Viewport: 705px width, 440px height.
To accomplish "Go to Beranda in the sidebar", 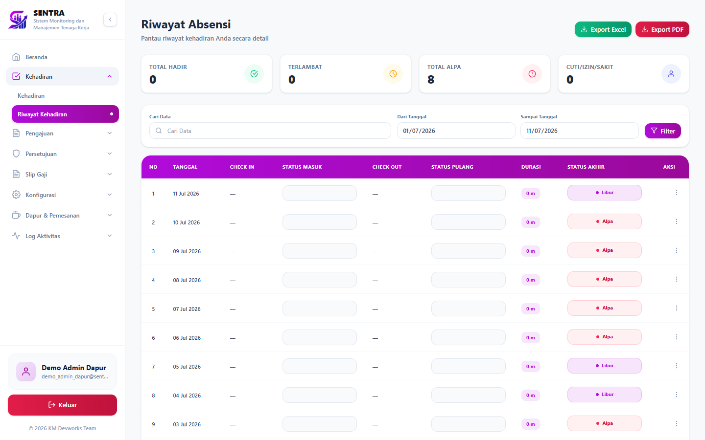I will pos(62,57).
